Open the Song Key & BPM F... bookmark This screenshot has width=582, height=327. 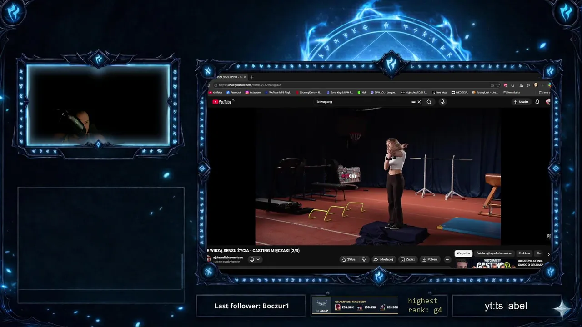(x=339, y=92)
